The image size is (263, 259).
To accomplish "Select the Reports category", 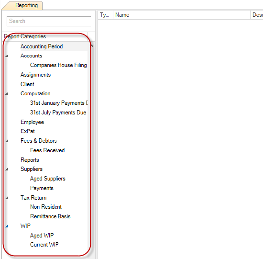I will click(30, 160).
